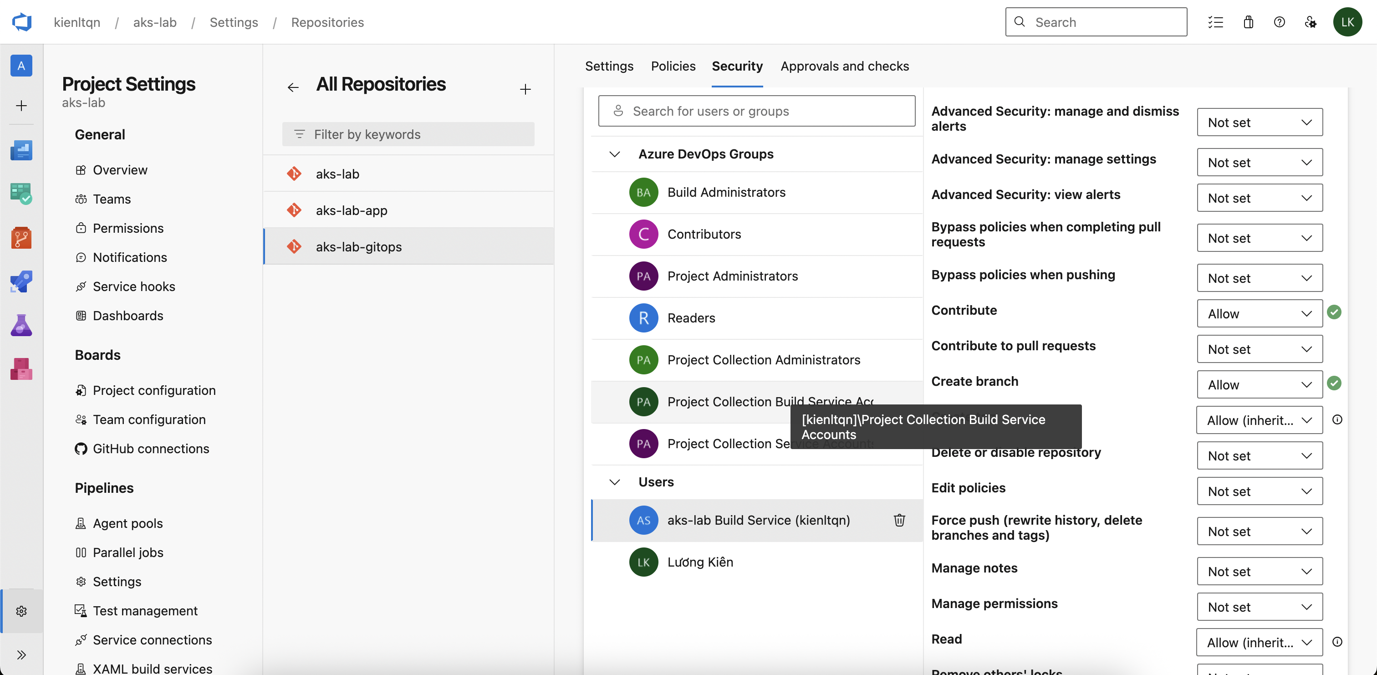Click the Build Administrators BA avatar

pos(643,192)
